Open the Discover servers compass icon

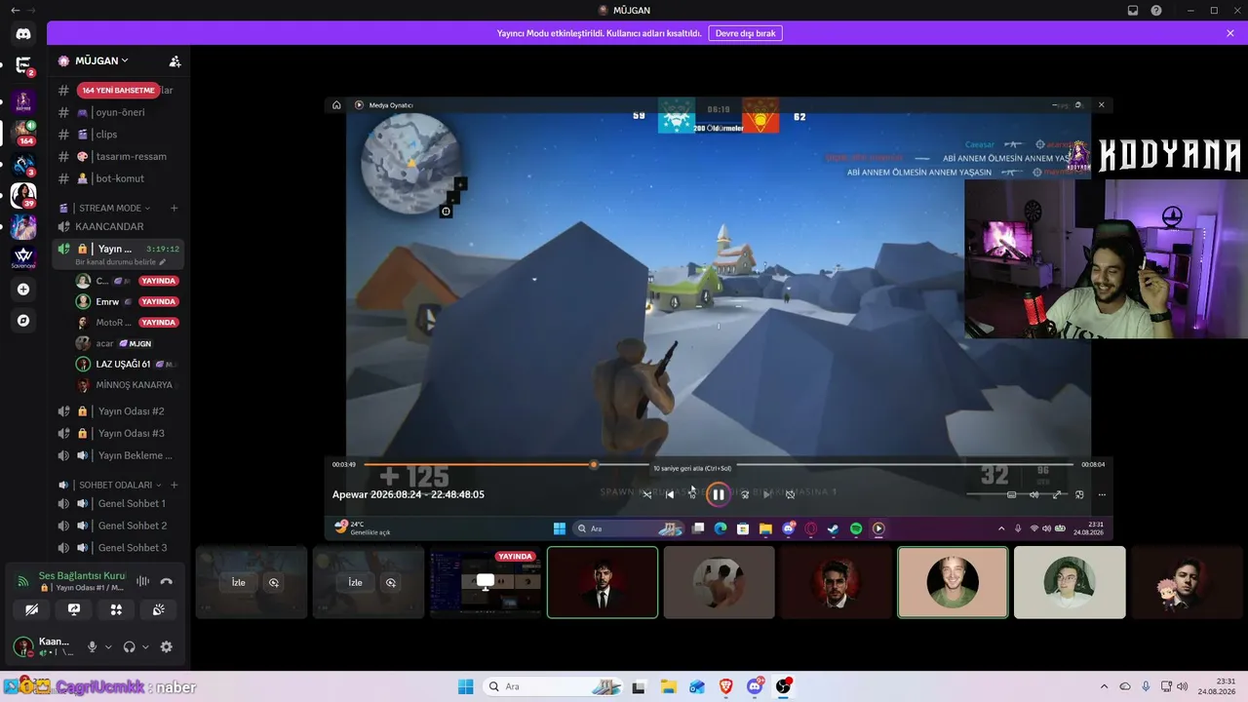click(23, 320)
